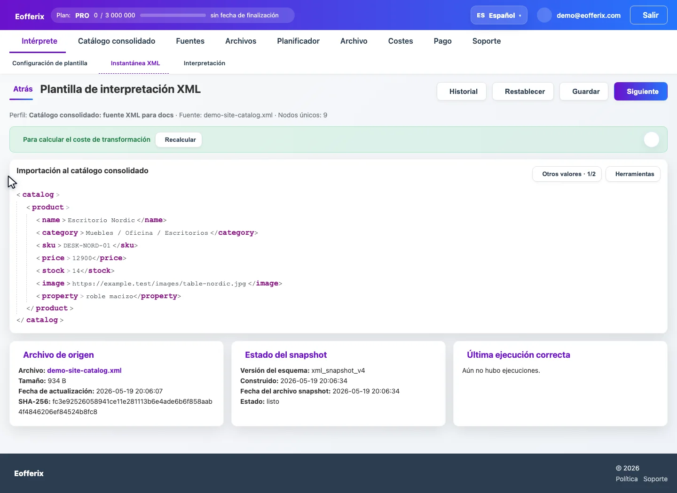Click demo@eofferix.com account label
Image resolution: width=677 pixels, height=493 pixels.
589,15
